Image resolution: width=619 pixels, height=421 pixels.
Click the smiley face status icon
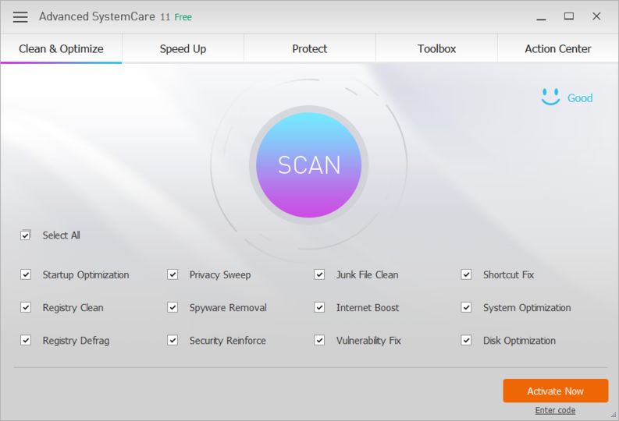click(550, 97)
